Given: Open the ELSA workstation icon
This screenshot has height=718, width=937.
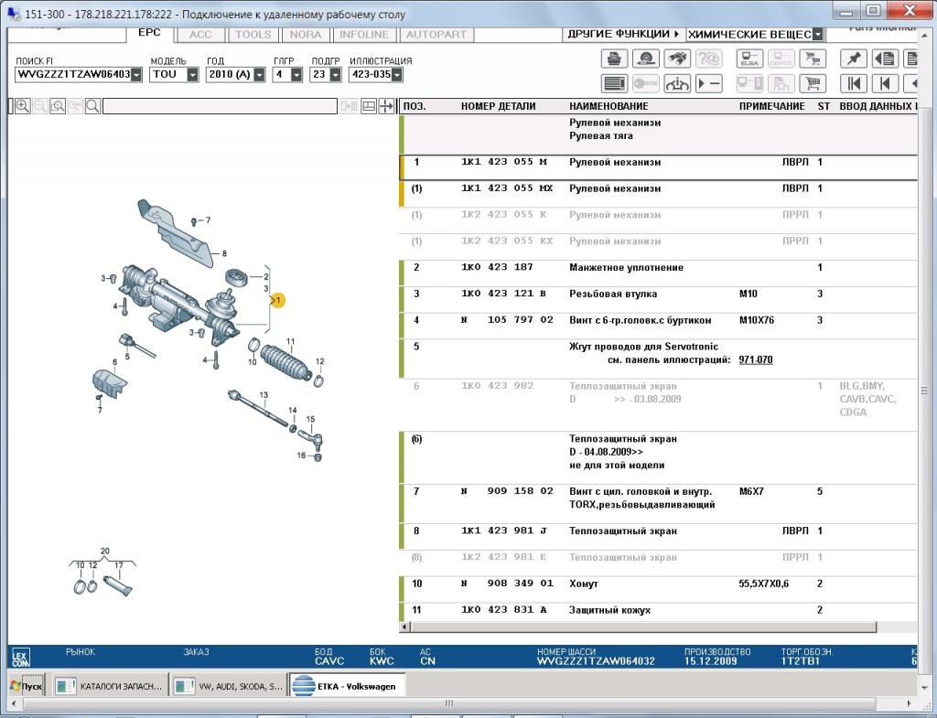Looking at the screenshot, I should pos(749,59).
